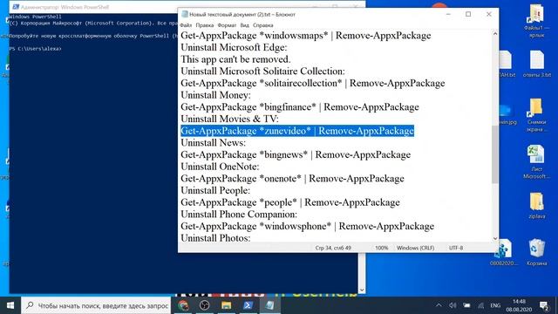Click the 'Uninstall Phone Companion:' line

238,215
